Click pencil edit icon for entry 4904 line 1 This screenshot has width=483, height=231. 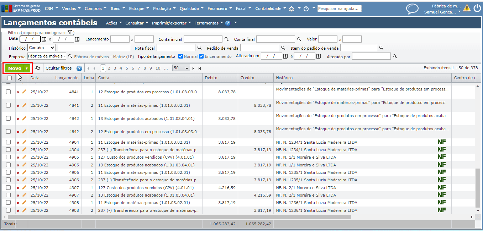pos(24,142)
